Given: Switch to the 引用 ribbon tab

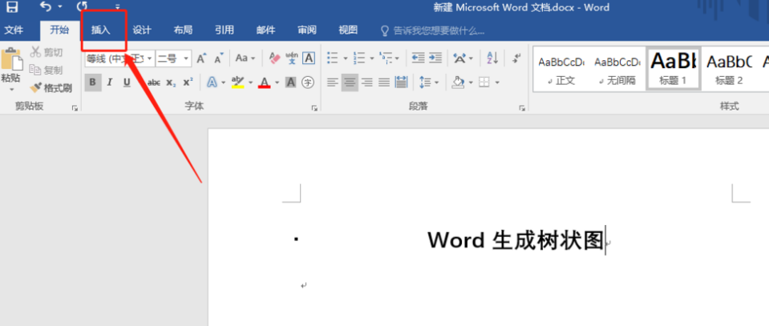Looking at the screenshot, I should tap(225, 30).
